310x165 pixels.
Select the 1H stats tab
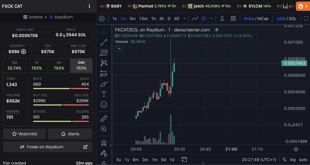point(37,66)
